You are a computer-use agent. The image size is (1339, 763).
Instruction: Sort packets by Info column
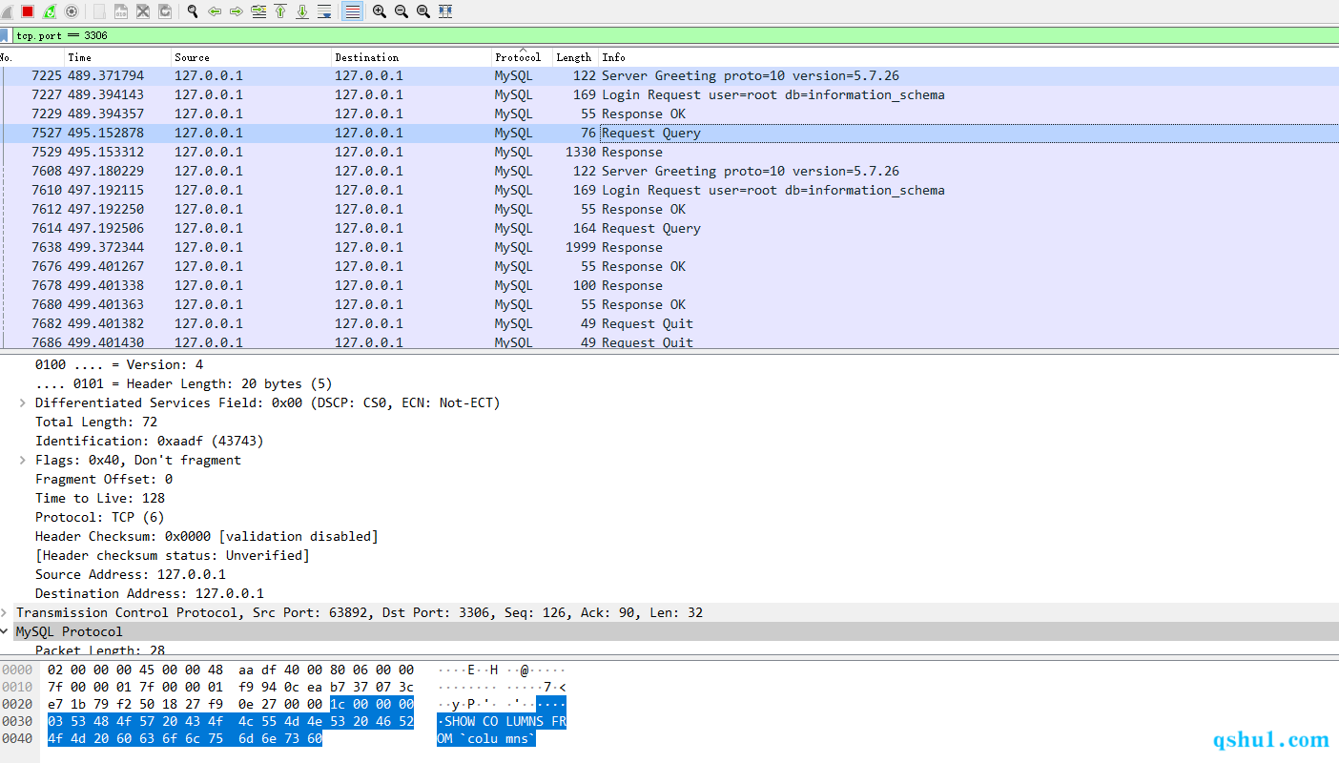[968, 57]
